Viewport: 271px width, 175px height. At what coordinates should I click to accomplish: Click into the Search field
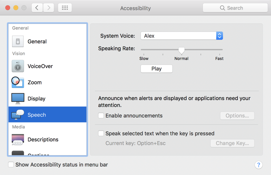235,8
